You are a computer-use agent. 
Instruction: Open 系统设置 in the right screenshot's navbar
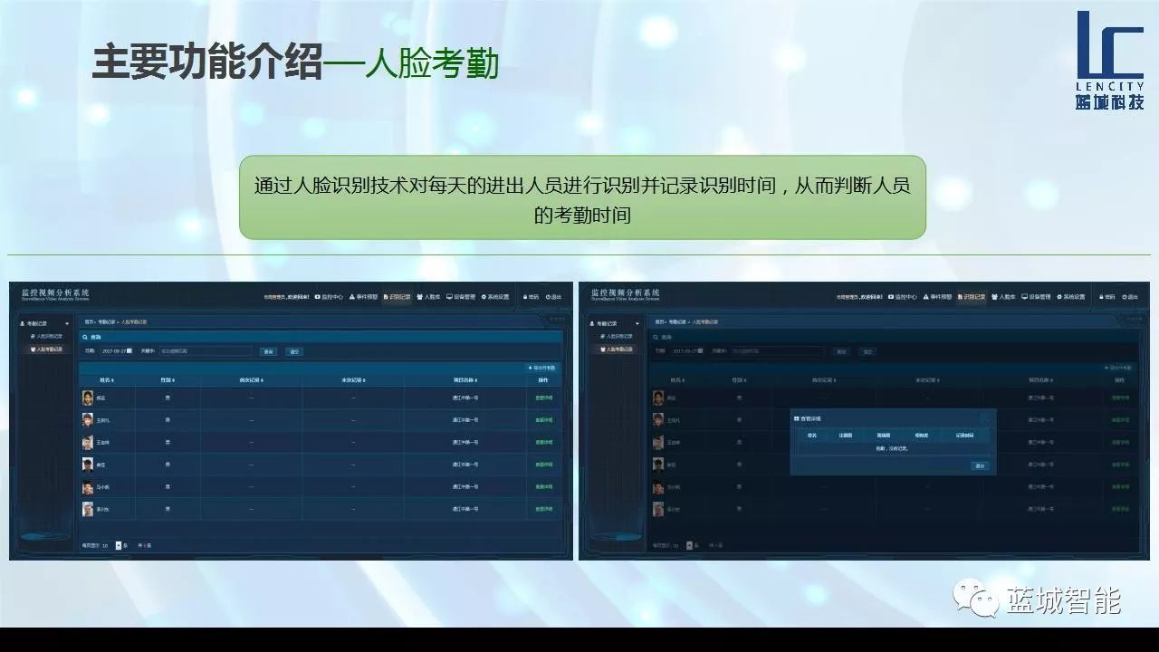(x=1070, y=297)
